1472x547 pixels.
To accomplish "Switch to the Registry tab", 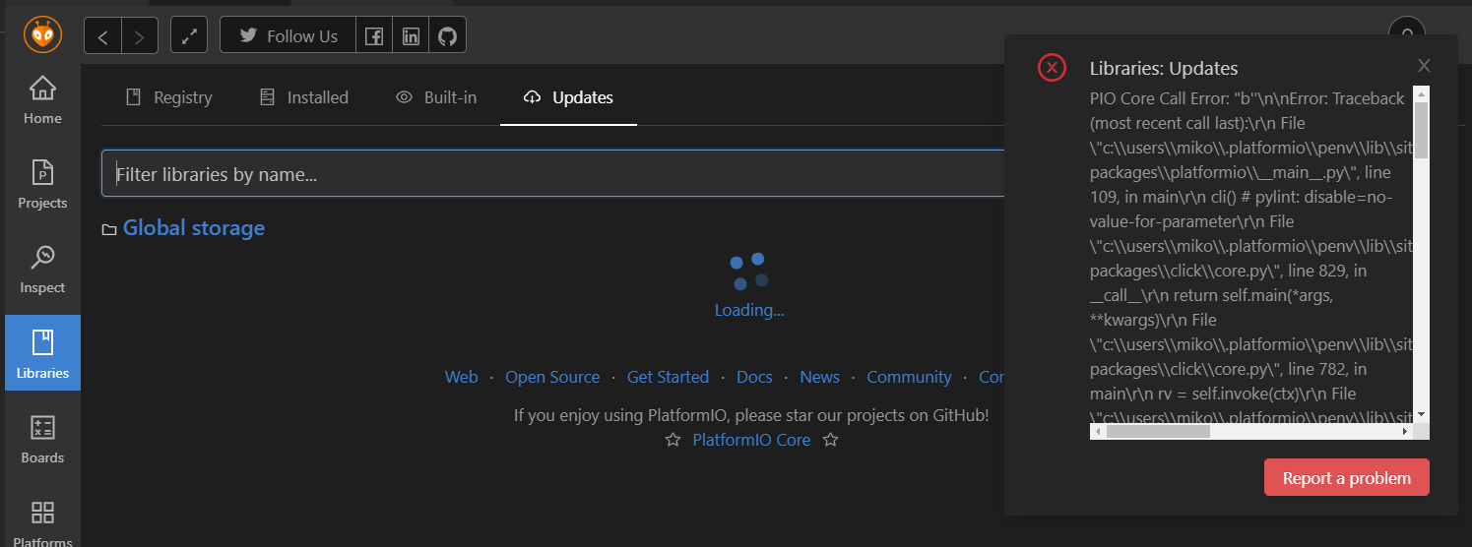I will (x=169, y=97).
